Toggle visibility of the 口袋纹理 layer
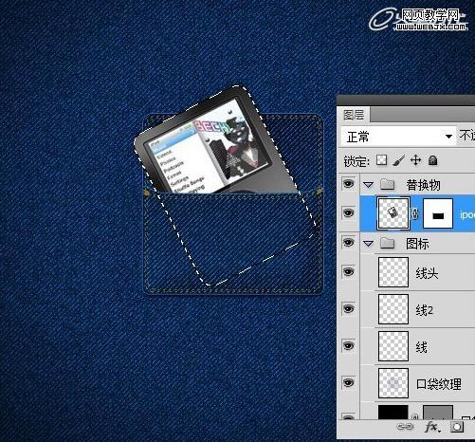Viewport: 475px width, 442px height. point(348,382)
